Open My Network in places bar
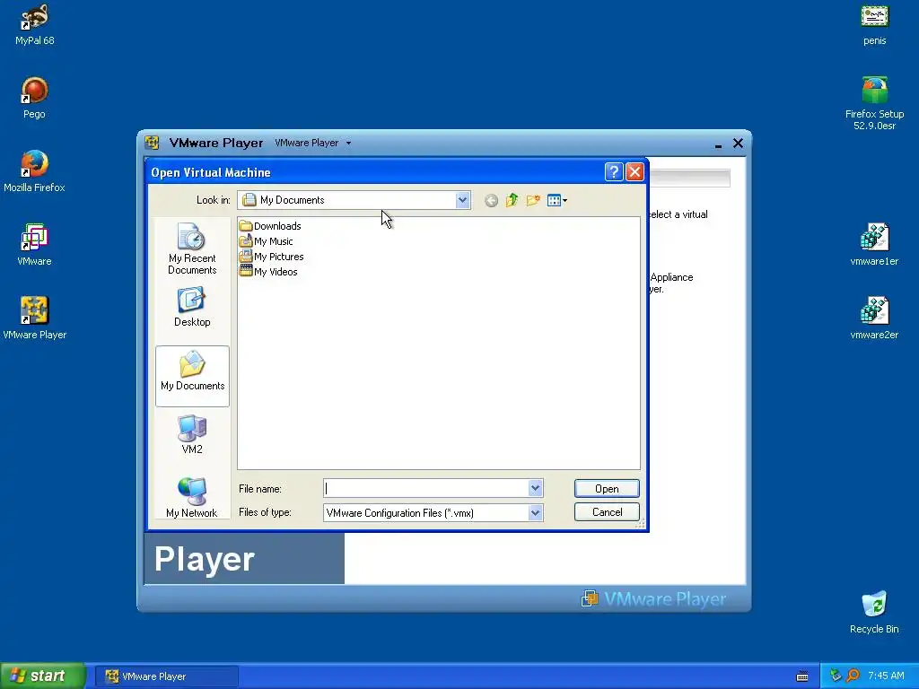The height and width of the screenshot is (689, 919). point(192,497)
